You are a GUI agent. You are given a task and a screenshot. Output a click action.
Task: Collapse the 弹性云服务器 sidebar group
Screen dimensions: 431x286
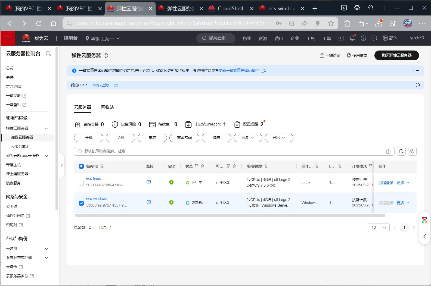pos(46,128)
